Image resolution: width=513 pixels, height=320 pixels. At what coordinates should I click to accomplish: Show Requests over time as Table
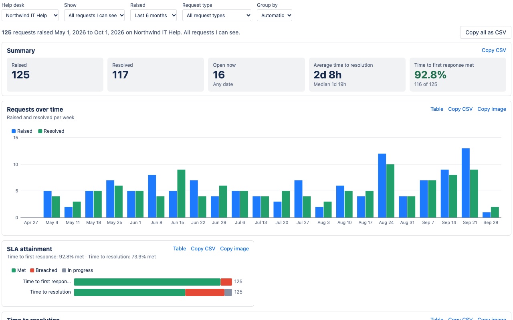coord(437,109)
